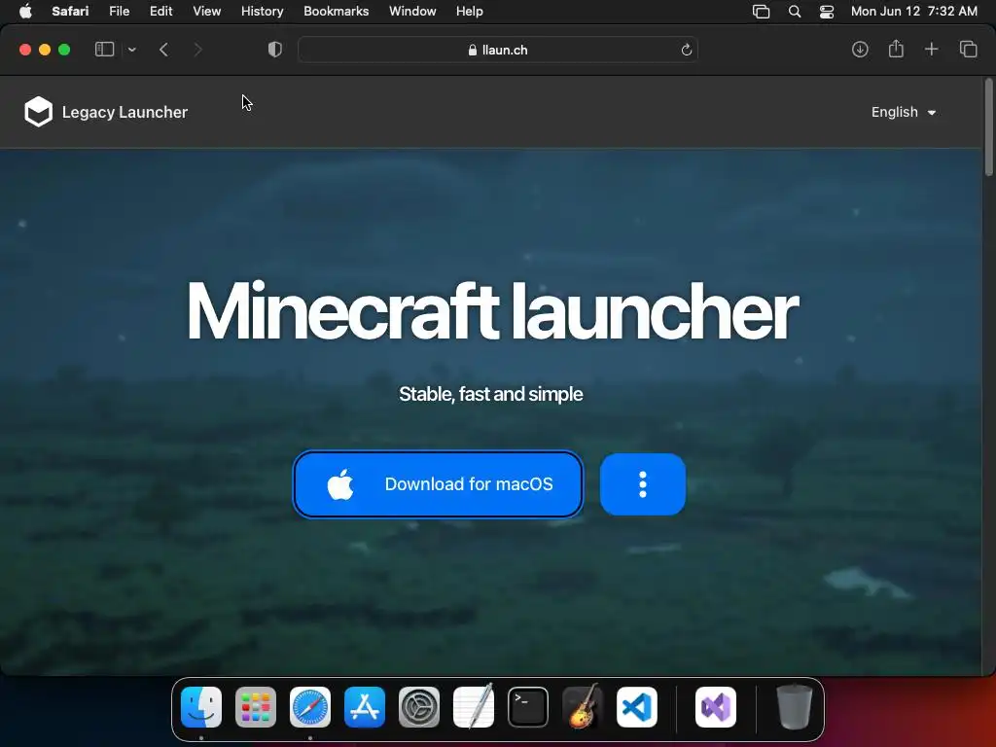
Task: Open the Window menu
Action: tap(412, 11)
